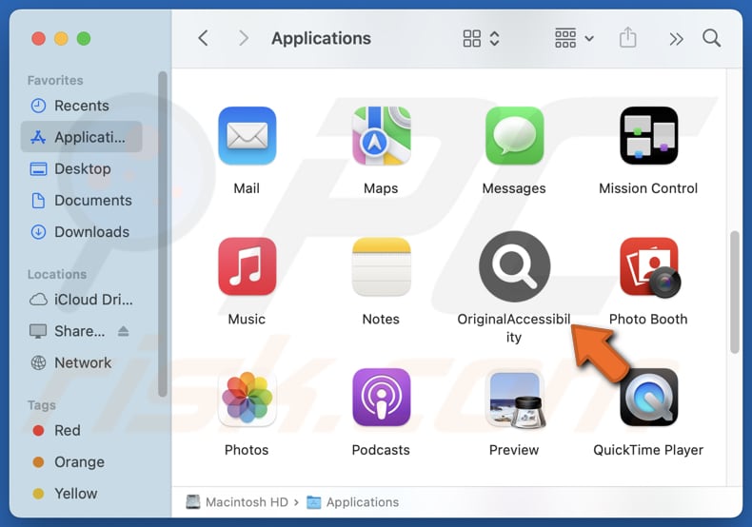
Task: Eject the Shared volume
Action: point(123,331)
